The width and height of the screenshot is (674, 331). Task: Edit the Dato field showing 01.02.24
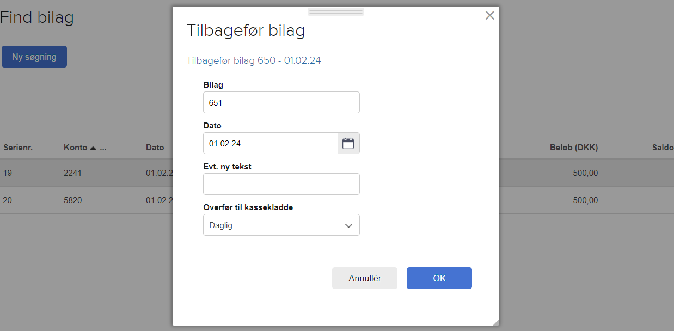[271, 143]
